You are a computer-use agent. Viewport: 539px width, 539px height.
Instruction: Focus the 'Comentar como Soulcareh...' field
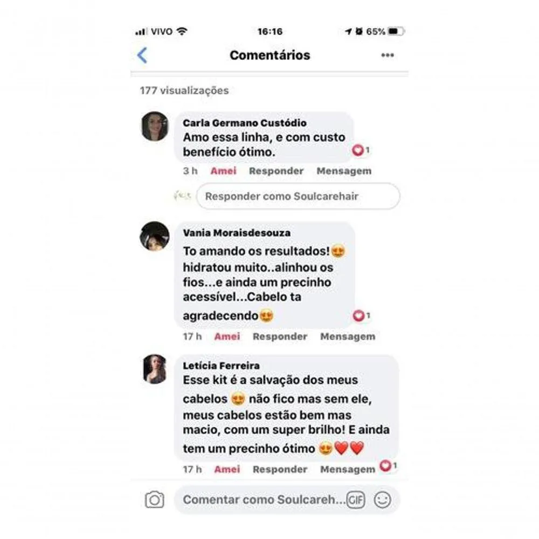(264, 500)
